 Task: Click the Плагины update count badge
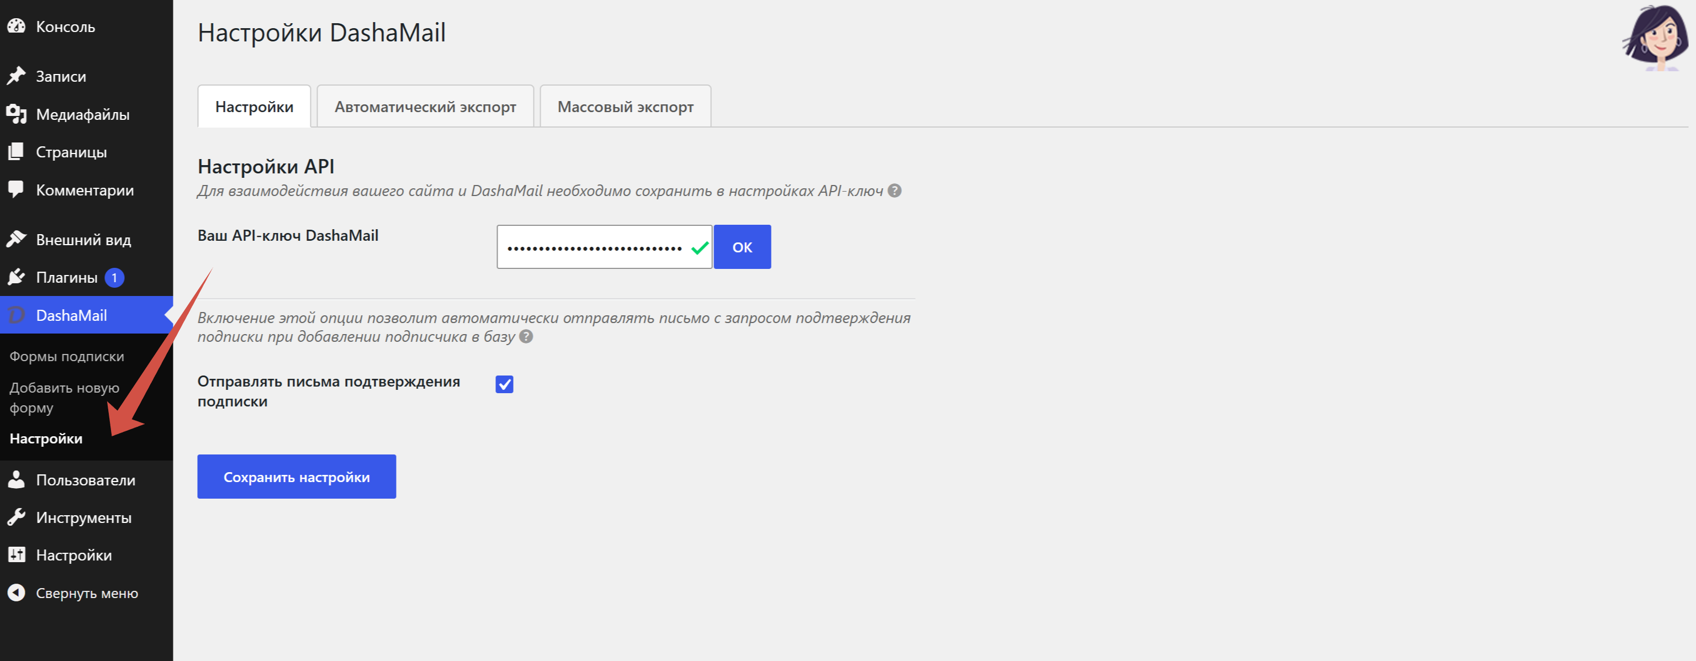click(114, 278)
